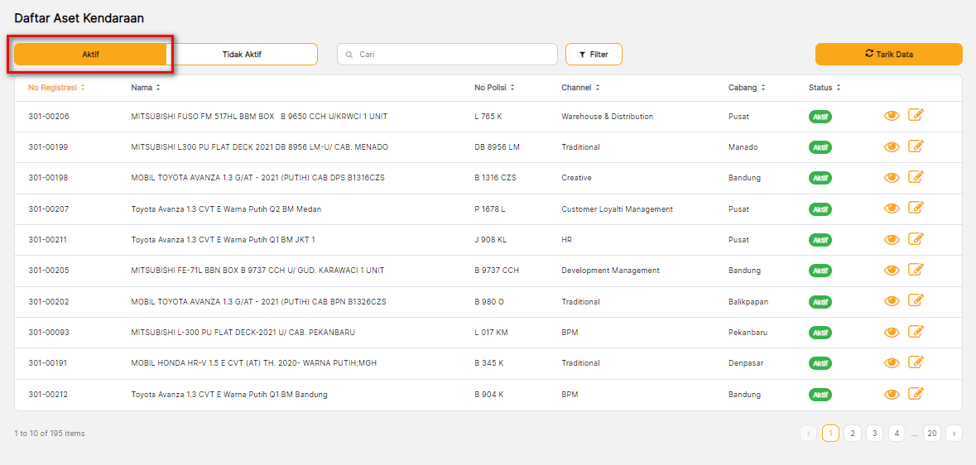This screenshot has width=976, height=465.
Task: Select the Aktif tab
Action: pos(90,55)
